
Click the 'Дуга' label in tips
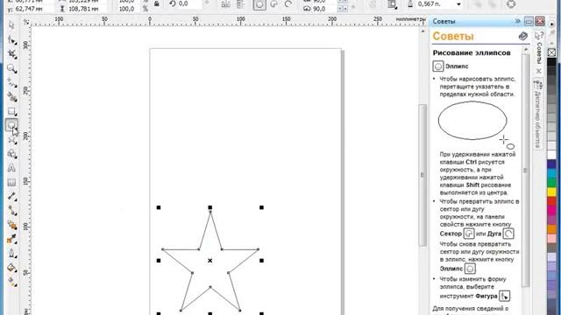pos(494,234)
